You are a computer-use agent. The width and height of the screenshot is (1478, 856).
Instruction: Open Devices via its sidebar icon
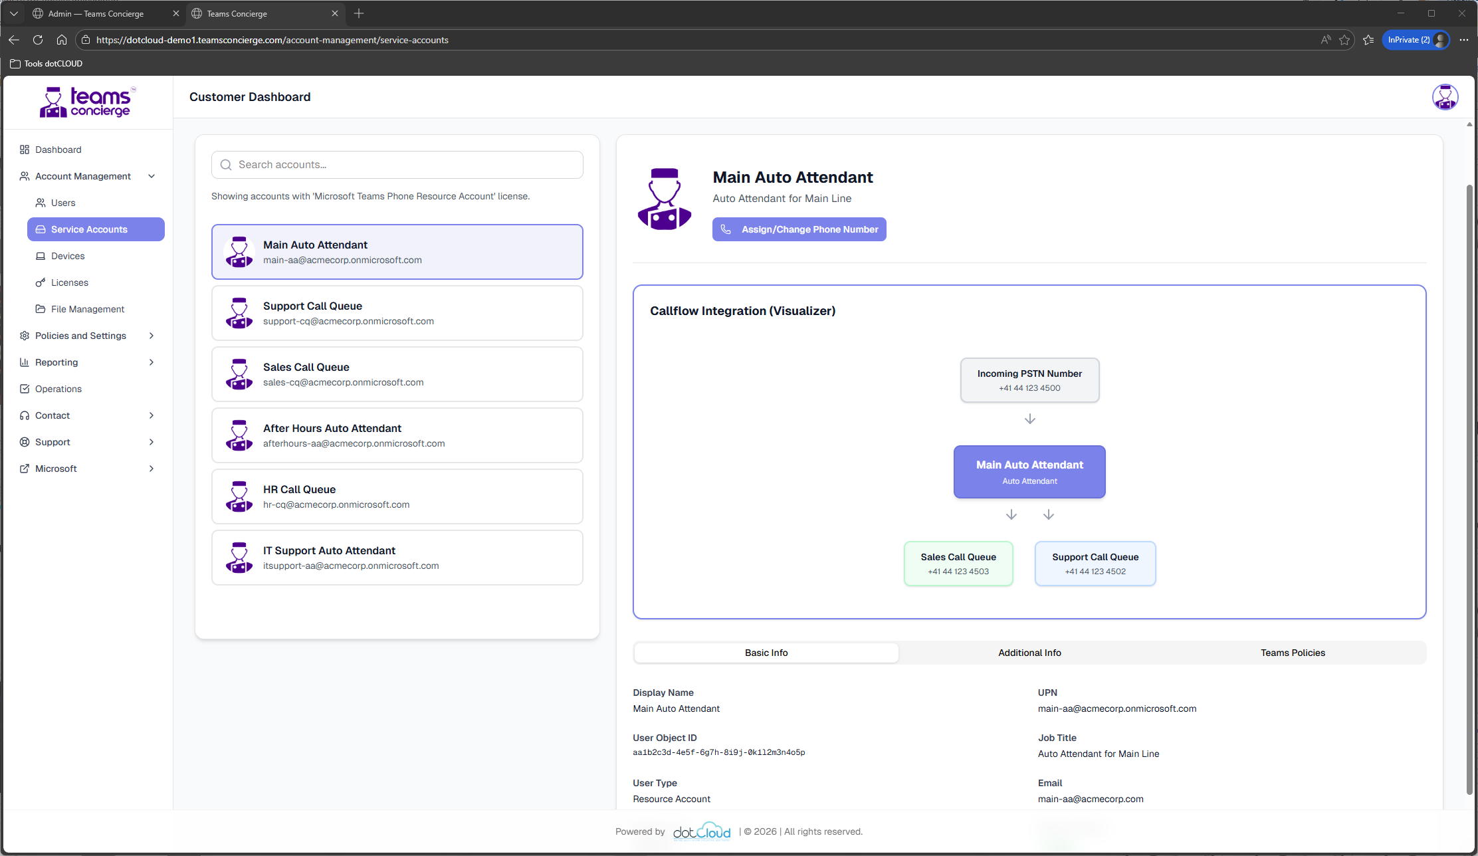[41, 256]
